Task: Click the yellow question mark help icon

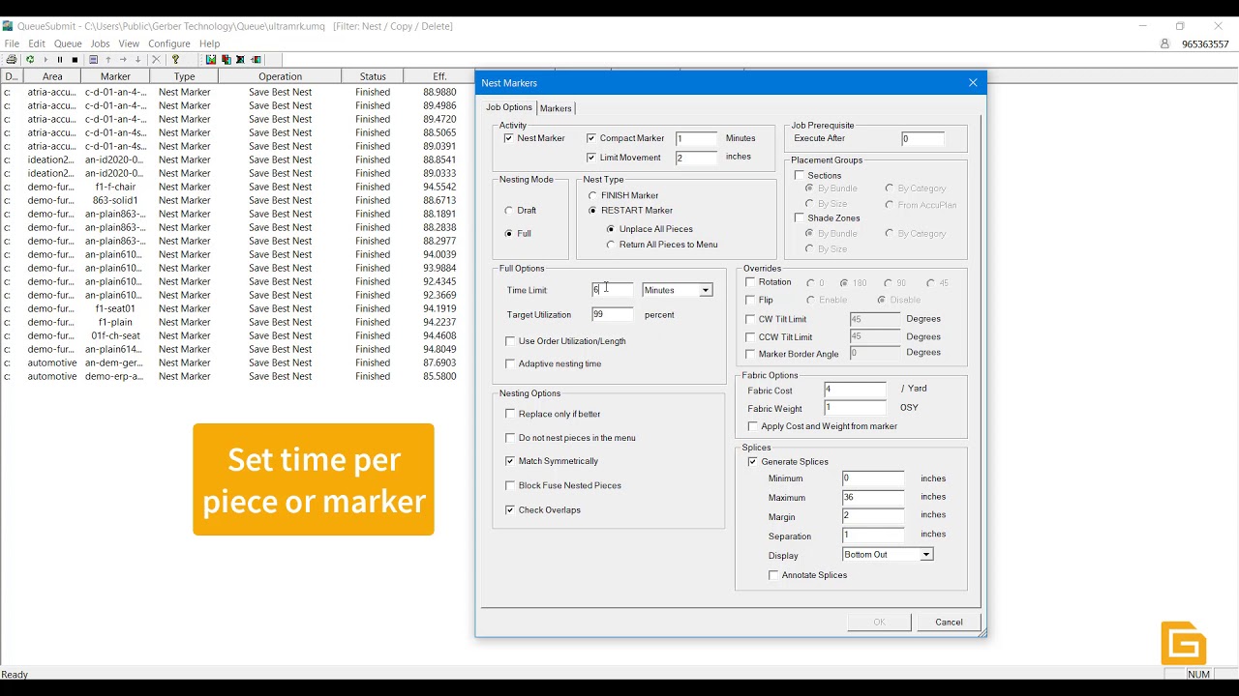Action: click(175, 60)
